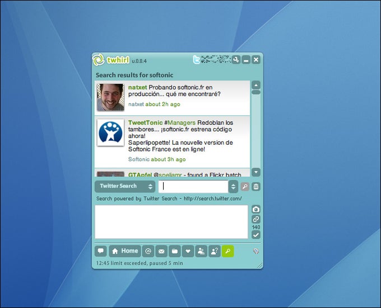Click the small natxet name beside timestamp

136,104
